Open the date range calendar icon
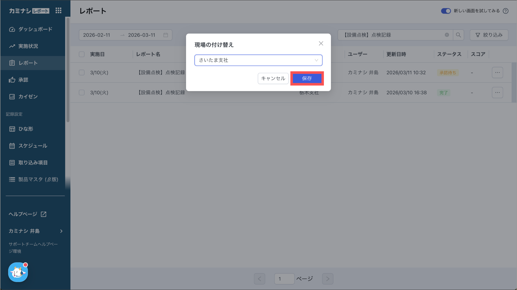The height and width of the screenshot is (290, 517). pyautogui.click(x=166, y=35)
